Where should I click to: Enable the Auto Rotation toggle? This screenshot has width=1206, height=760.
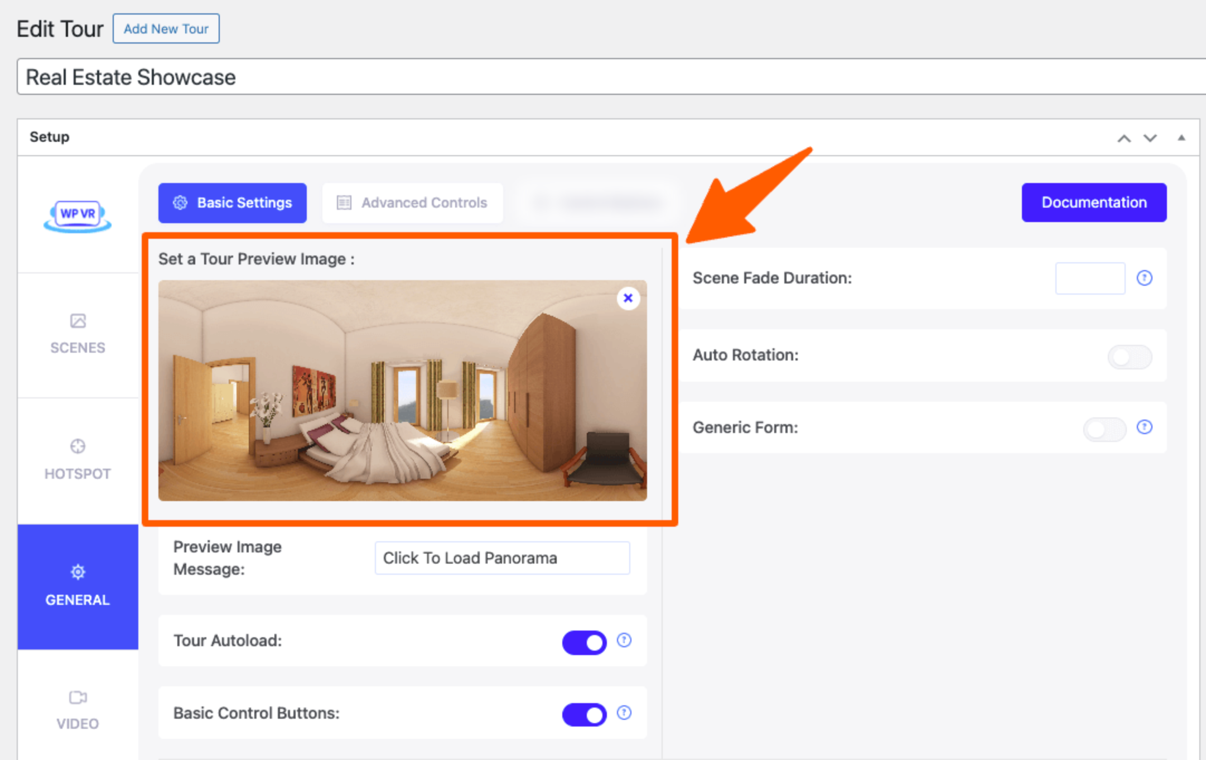(1130, 357)
